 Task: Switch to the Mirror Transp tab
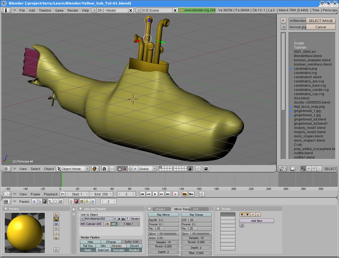[182, 209]
